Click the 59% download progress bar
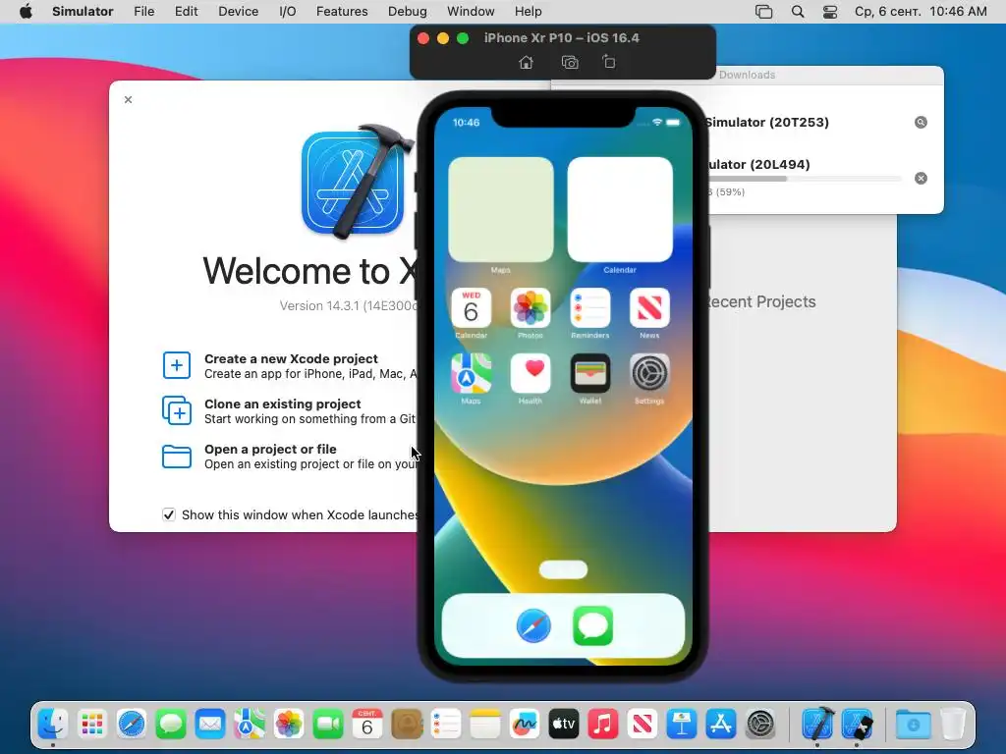This screenshot has width=1006, height=754. tap(805, 179)
